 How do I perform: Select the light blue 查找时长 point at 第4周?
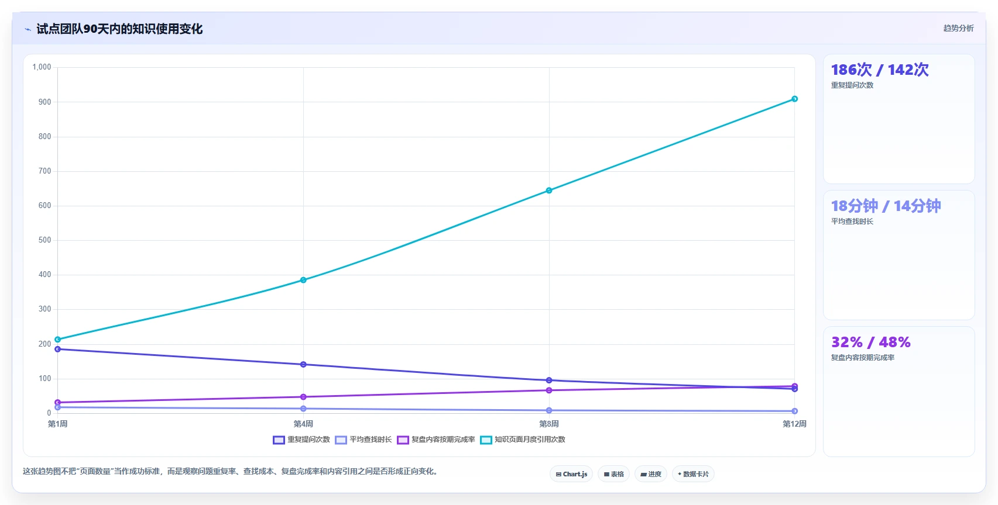coord(303,409)
